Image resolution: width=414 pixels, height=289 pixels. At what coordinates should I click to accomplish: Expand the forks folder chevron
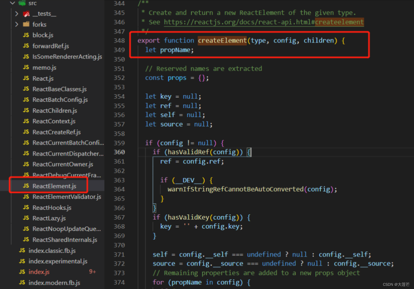tap(17, 24)
